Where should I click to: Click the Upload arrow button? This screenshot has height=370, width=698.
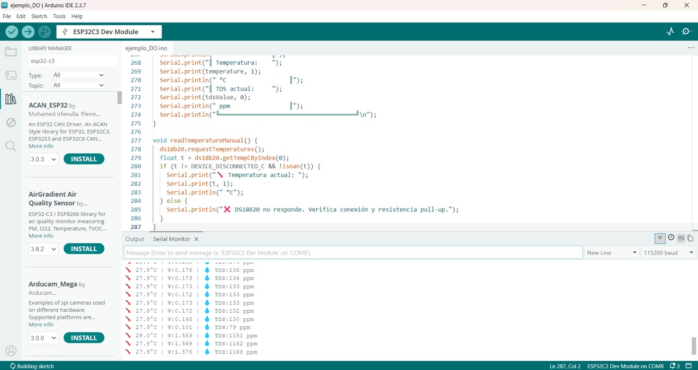click(x=28, y=32)
